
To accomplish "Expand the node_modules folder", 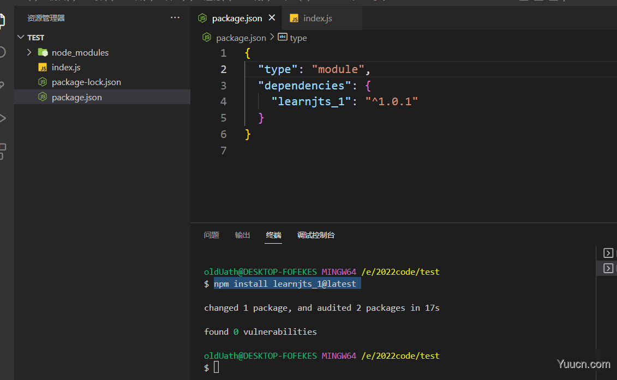I will [29, 52].
